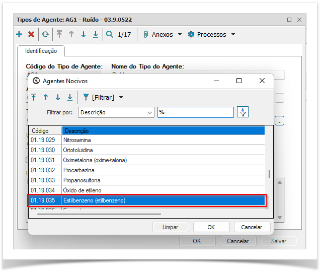
Task: Select the Óxido de etileno row
Action: point(147,190)
